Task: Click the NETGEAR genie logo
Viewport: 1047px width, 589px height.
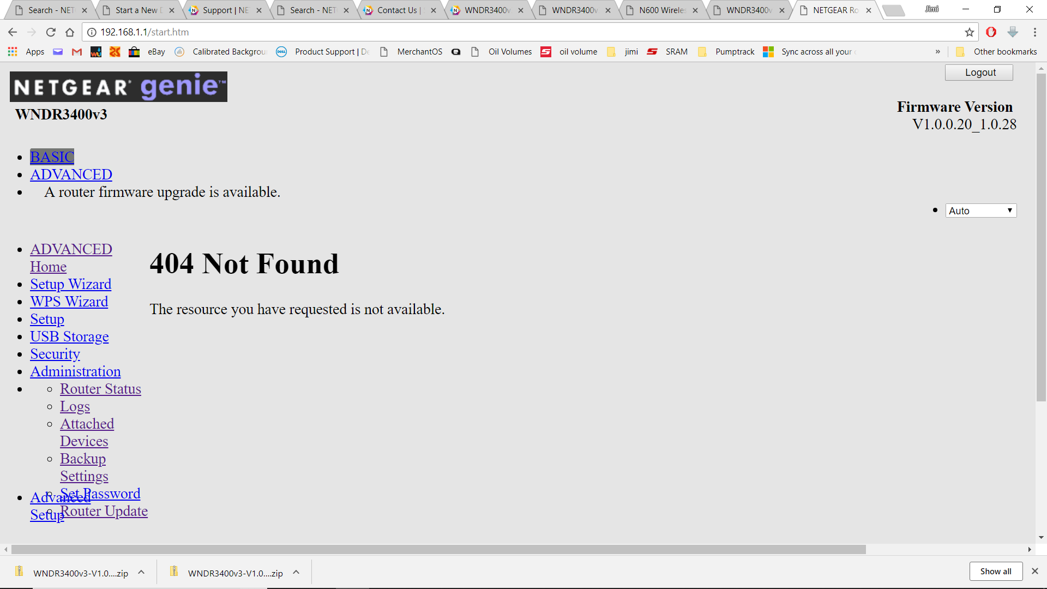Action: click(118, 87)
